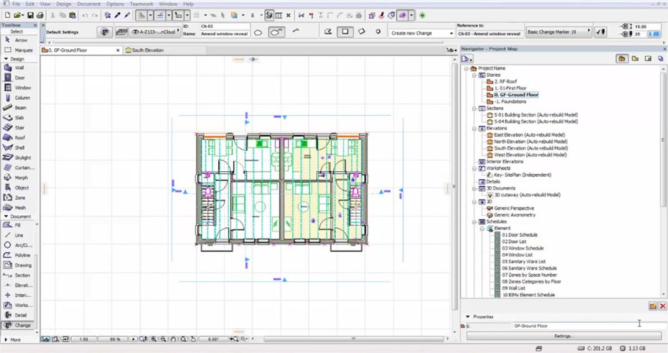Select the rectangle geometry method button

tap(345, 32)
